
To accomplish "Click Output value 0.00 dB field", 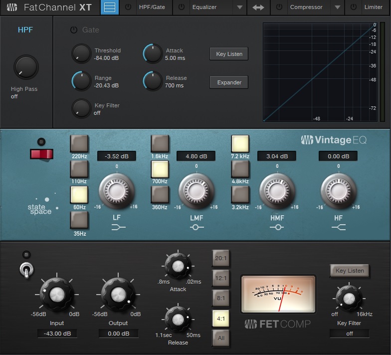I will pos(119,334).
